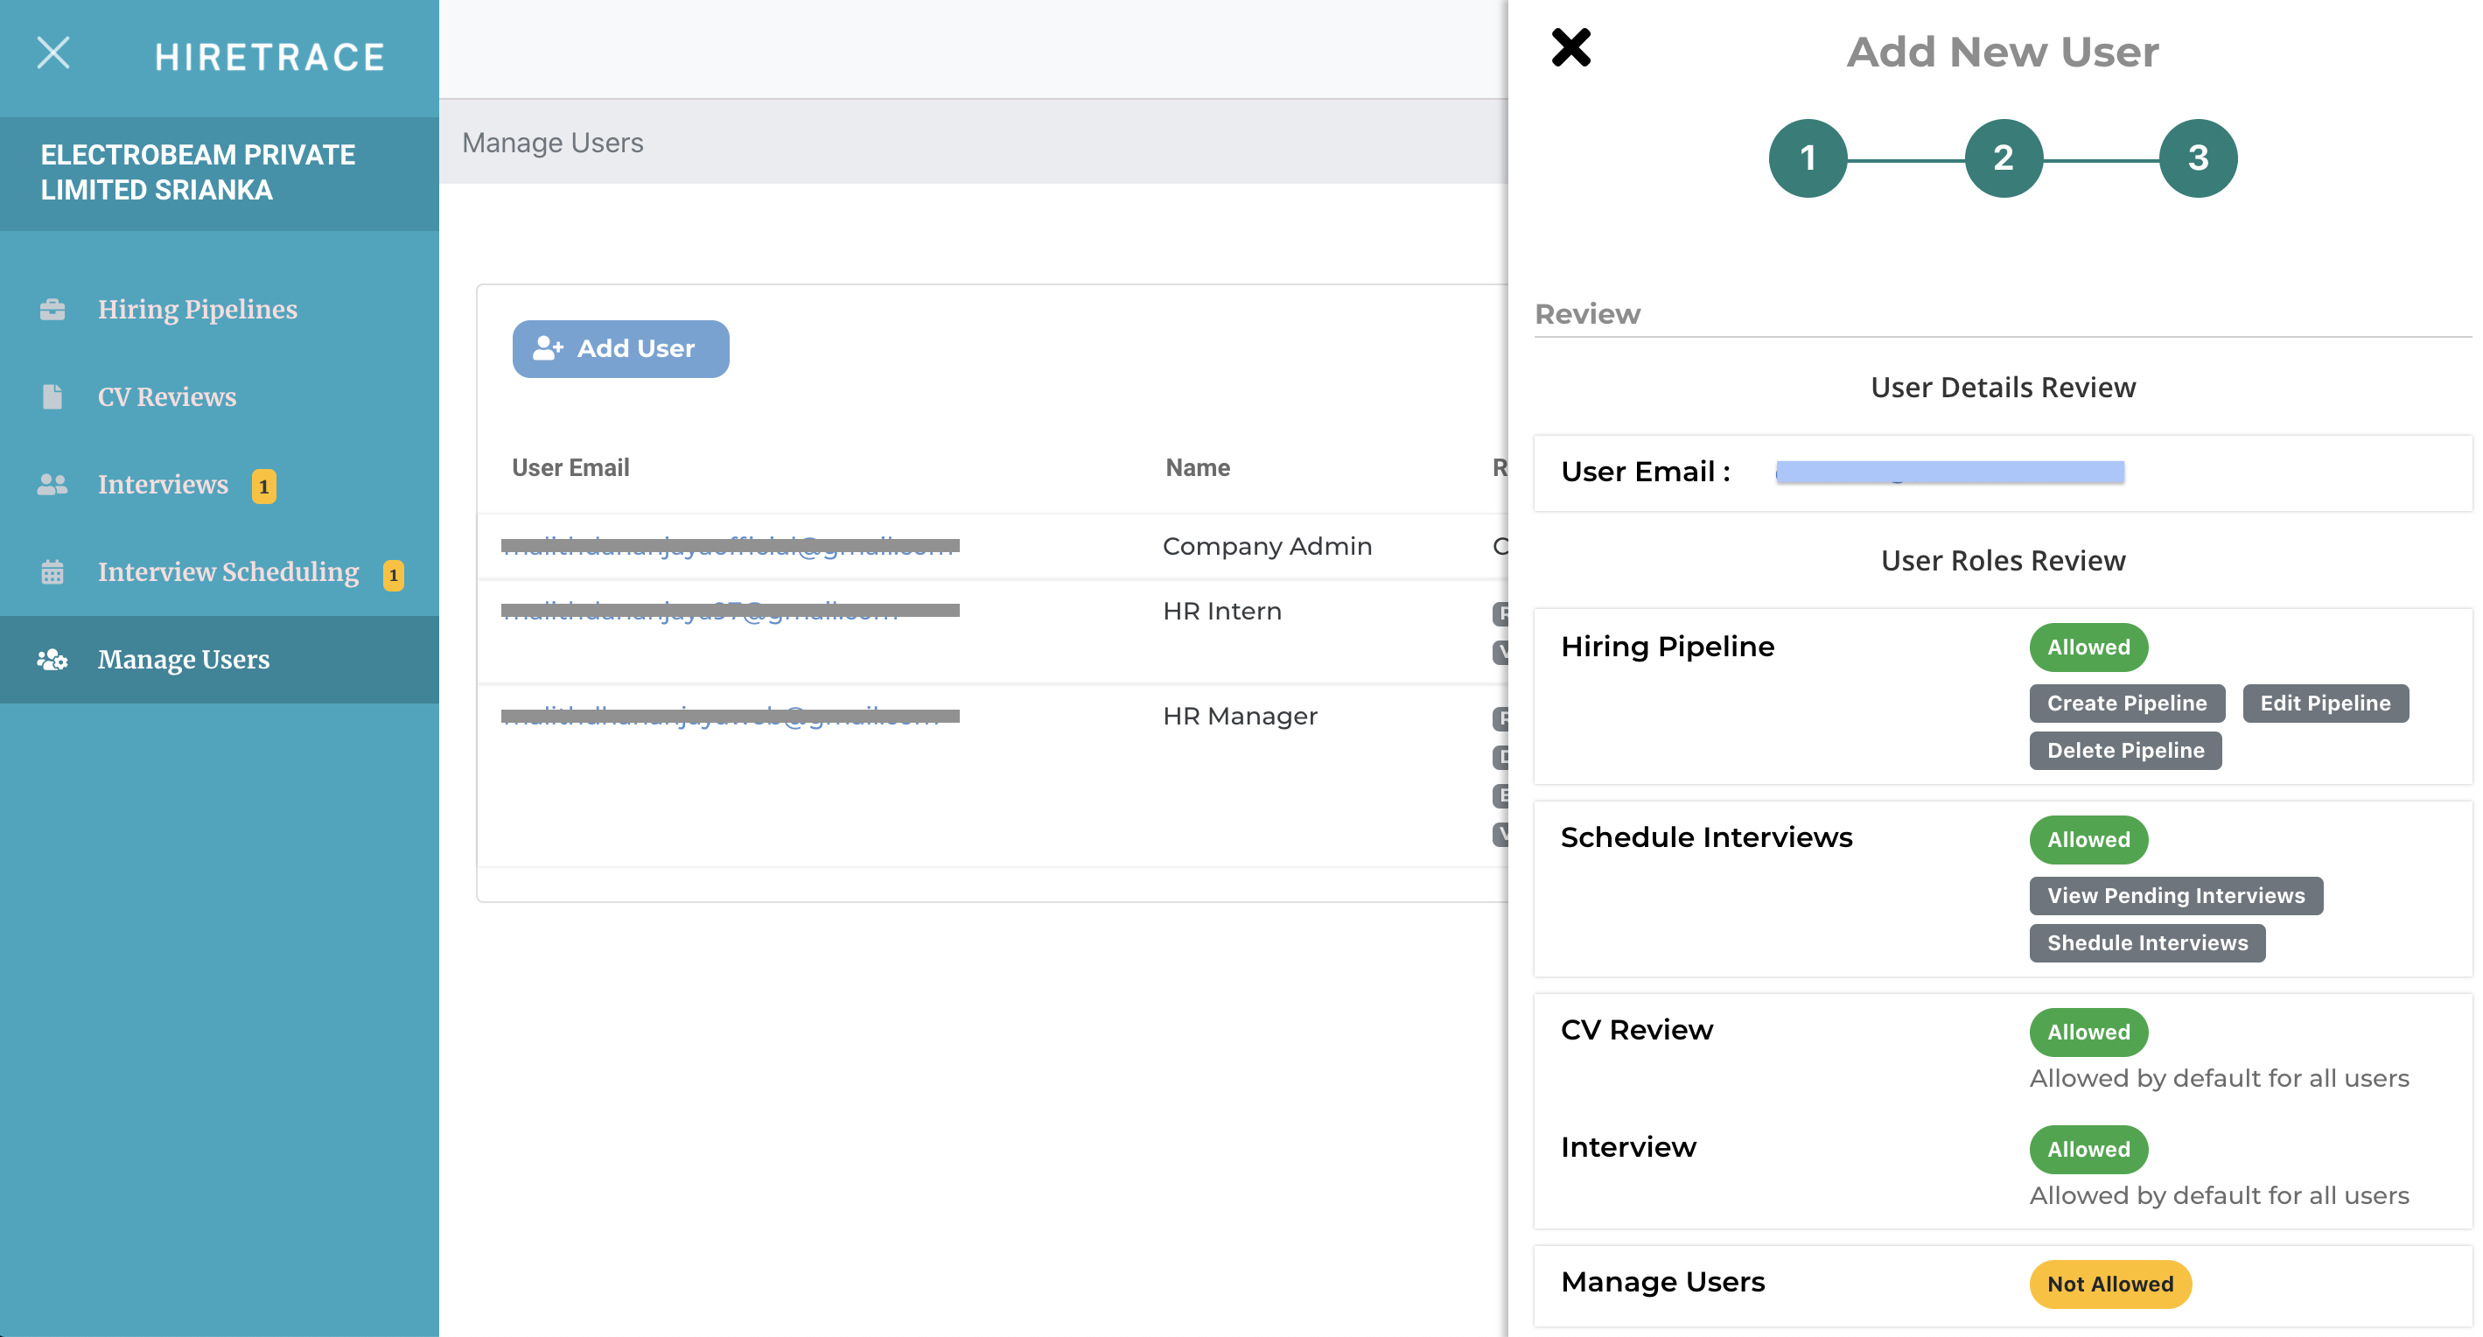Open Manage Users from the sidebar menu
This screenshot has height=1337, width=2483.
coord(183,660)
